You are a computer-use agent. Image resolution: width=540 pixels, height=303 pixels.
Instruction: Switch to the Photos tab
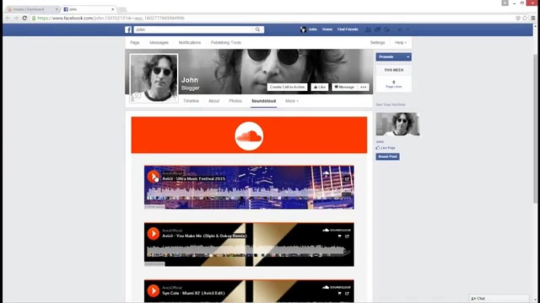(235, 101)
